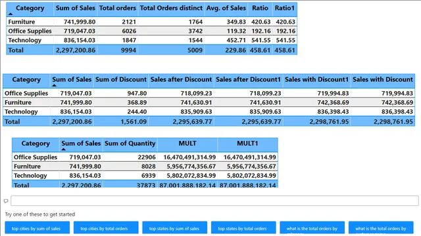Click Sum of Discount value 368.89

coord(137,102)
